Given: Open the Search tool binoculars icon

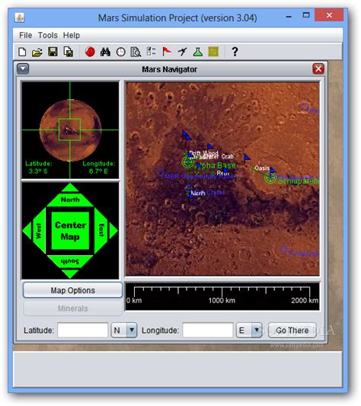Looking at the screenshot, I should [x=105, y=52].
